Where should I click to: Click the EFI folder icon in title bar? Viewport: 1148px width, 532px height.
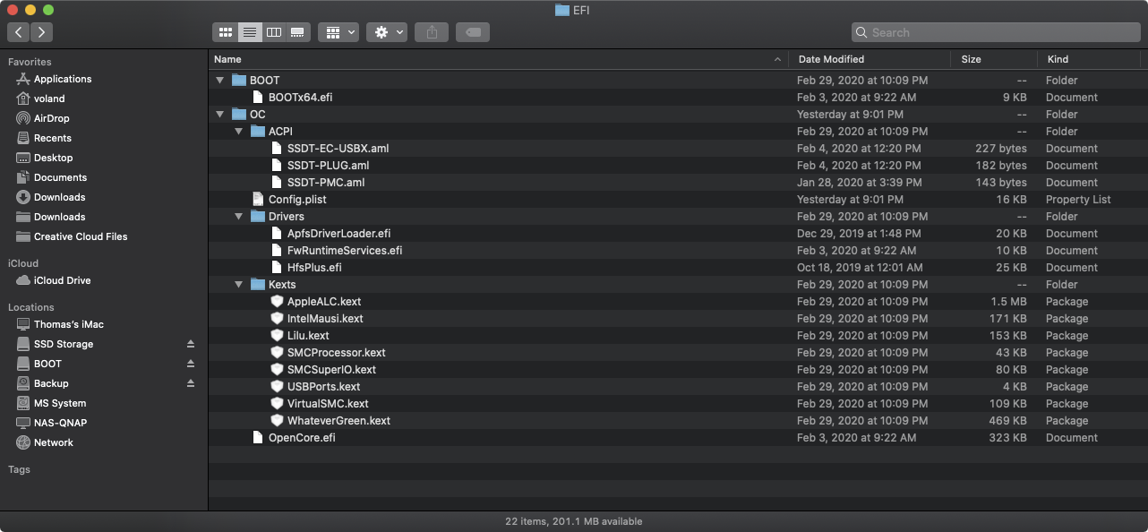(561, 10)
